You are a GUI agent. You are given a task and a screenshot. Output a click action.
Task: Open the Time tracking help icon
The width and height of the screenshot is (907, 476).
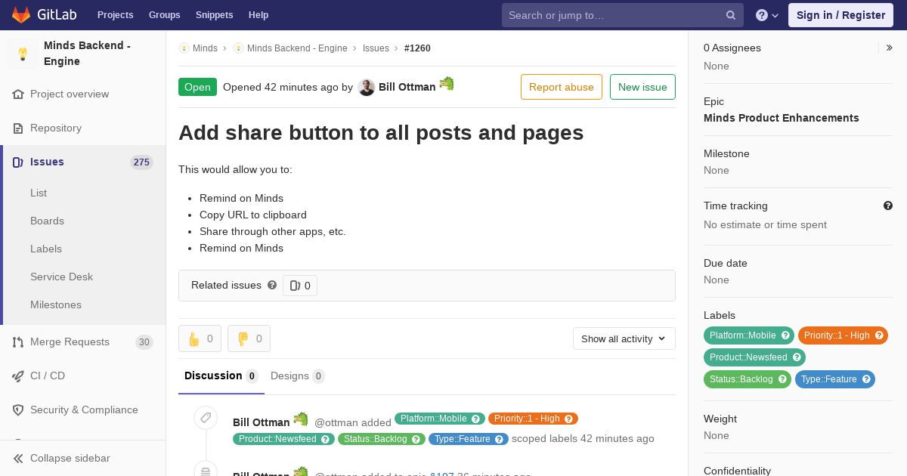click(888, 206)
